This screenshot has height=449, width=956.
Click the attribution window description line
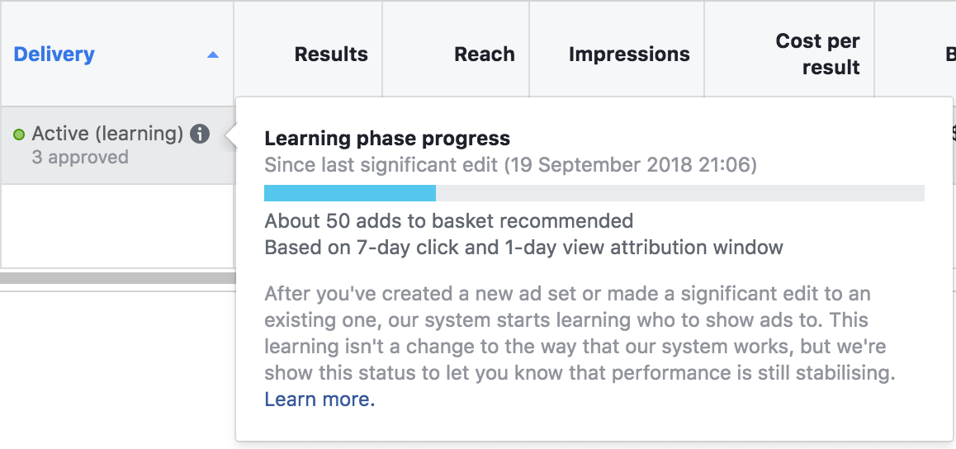click(523, 247)
